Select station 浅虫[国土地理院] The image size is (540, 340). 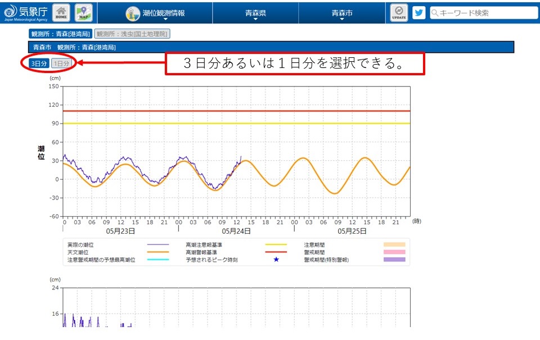(x=132, y=34)
